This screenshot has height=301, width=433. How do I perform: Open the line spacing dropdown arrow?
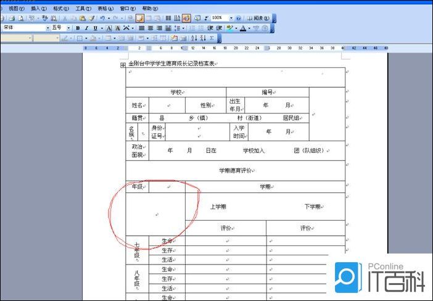click(x=183, y=28)
